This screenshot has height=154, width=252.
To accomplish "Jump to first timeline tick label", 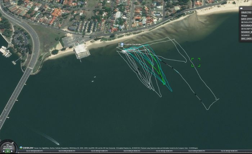I will coord(35,151).
